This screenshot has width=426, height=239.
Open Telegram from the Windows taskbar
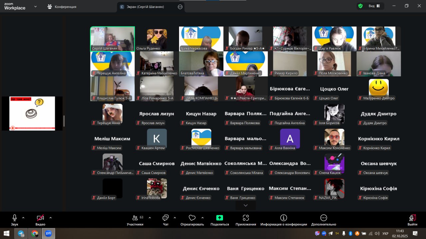click(x=21, y=233)
